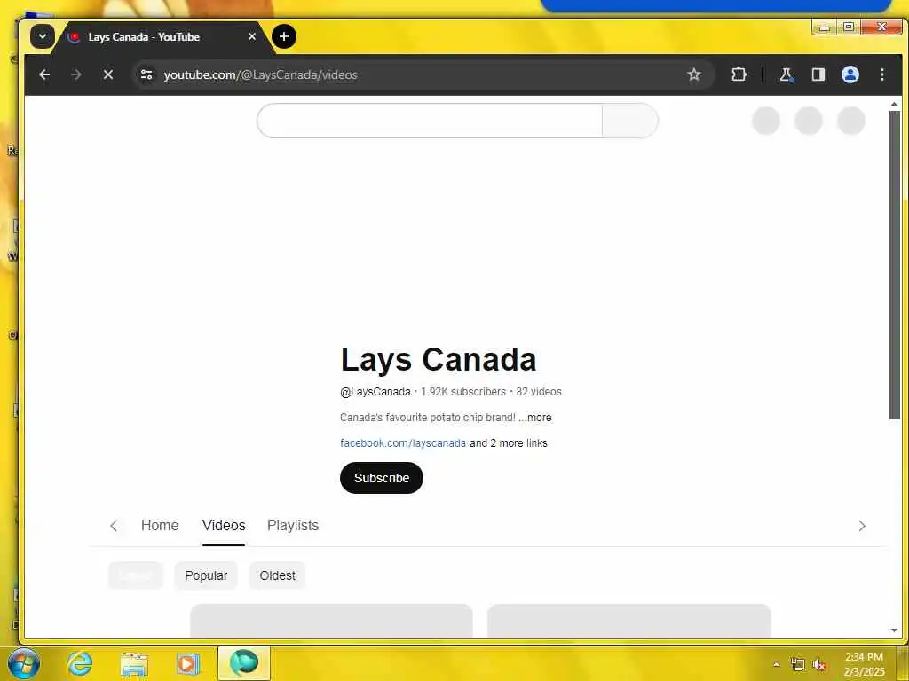Expand channel description with ...more
The height and width of the screenshot is (681, 909).
point(535,418)
